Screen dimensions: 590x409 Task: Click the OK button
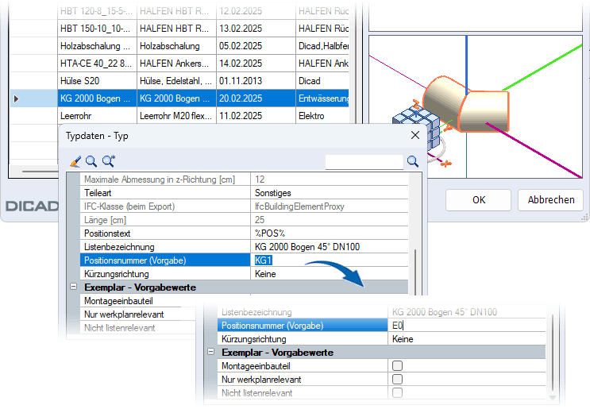(478, 200)
